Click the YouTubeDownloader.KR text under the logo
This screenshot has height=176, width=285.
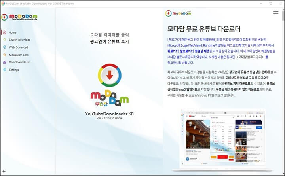click(110, 114)
